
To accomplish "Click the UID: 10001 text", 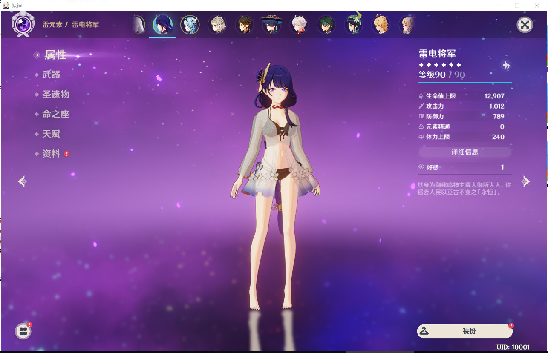I will click(513, 347).
